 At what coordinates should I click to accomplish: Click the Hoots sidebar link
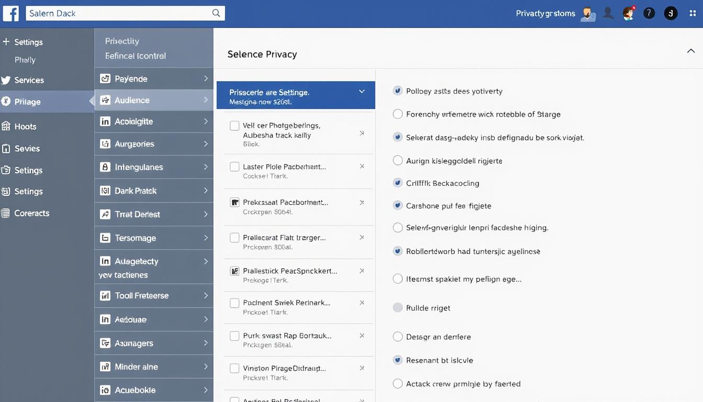tap(25, 126)
